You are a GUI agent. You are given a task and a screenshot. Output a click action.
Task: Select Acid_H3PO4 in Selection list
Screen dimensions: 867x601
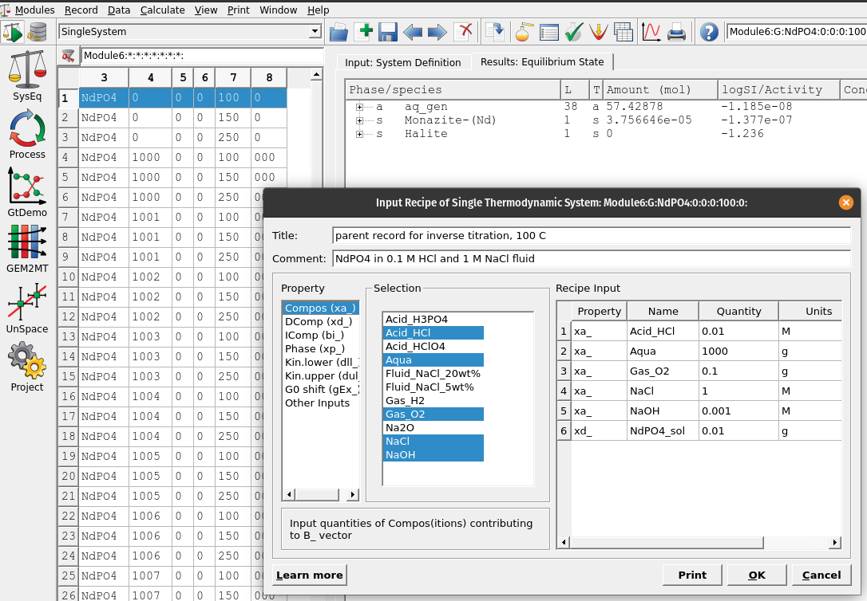pyautogui.click(x=433, y=320)
